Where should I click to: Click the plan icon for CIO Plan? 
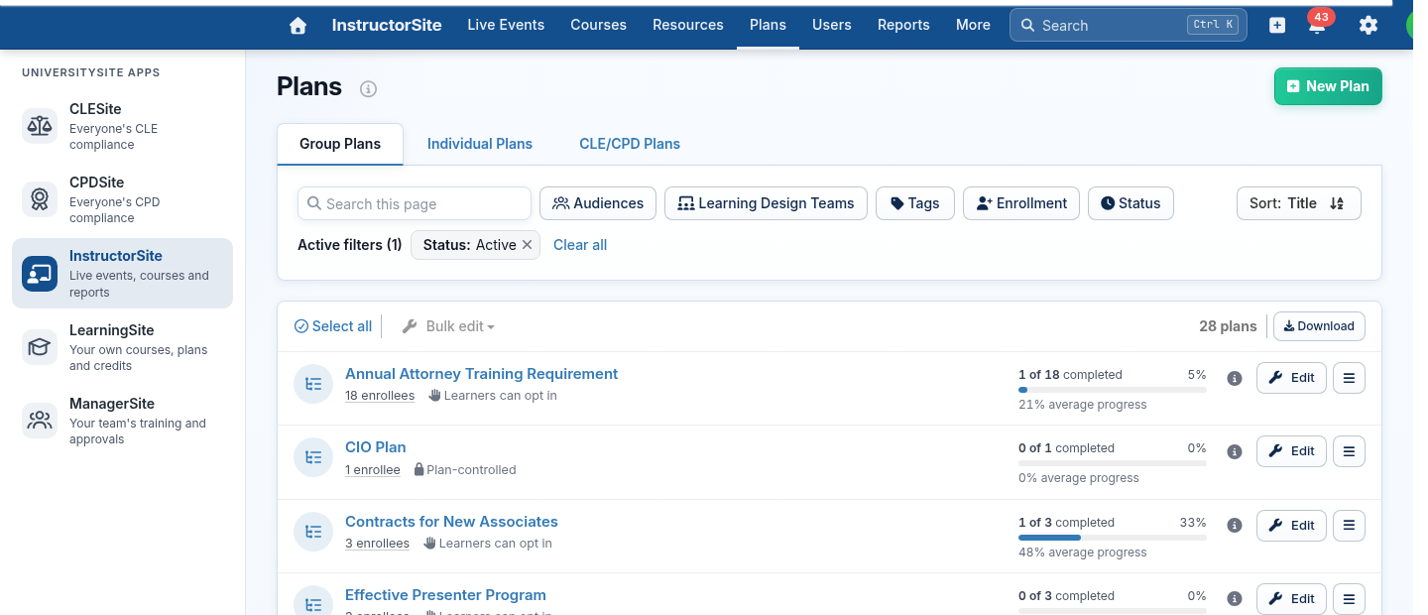[x=313, y=457]
